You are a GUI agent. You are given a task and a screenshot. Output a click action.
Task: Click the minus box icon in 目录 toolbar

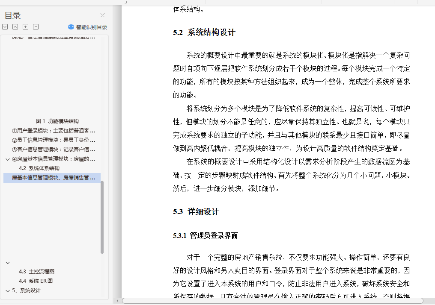pos(36,26)
